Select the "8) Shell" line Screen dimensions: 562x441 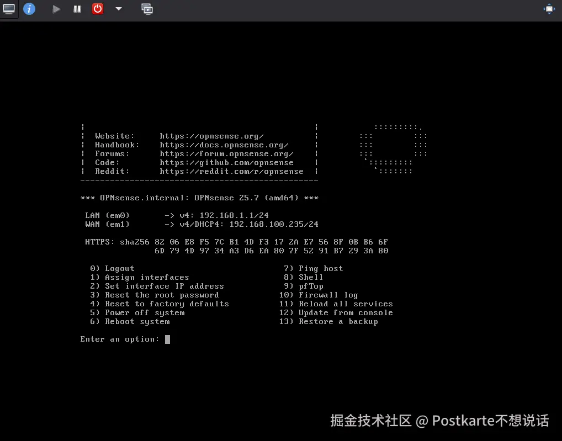pos(304,277)
